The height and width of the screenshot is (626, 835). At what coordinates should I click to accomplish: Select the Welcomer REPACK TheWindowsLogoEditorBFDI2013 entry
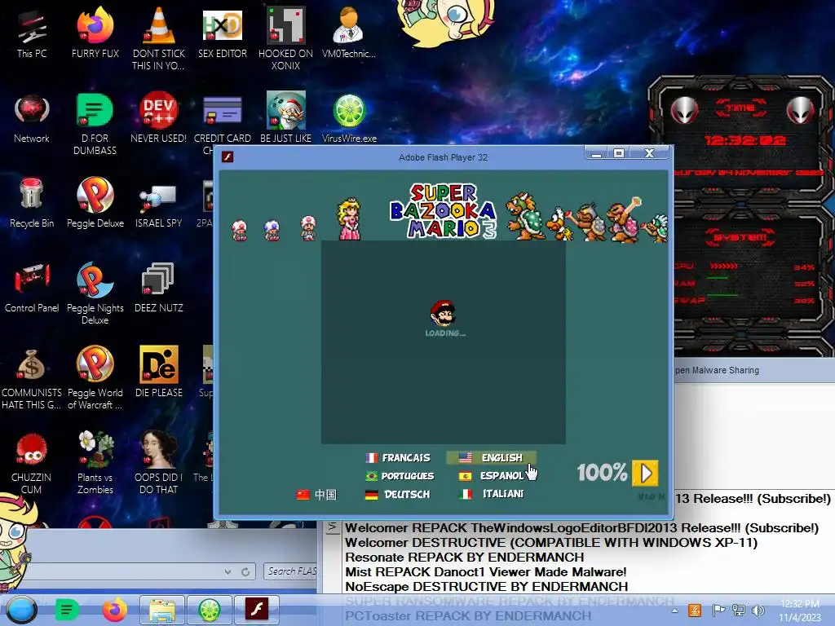pos(581,528)
